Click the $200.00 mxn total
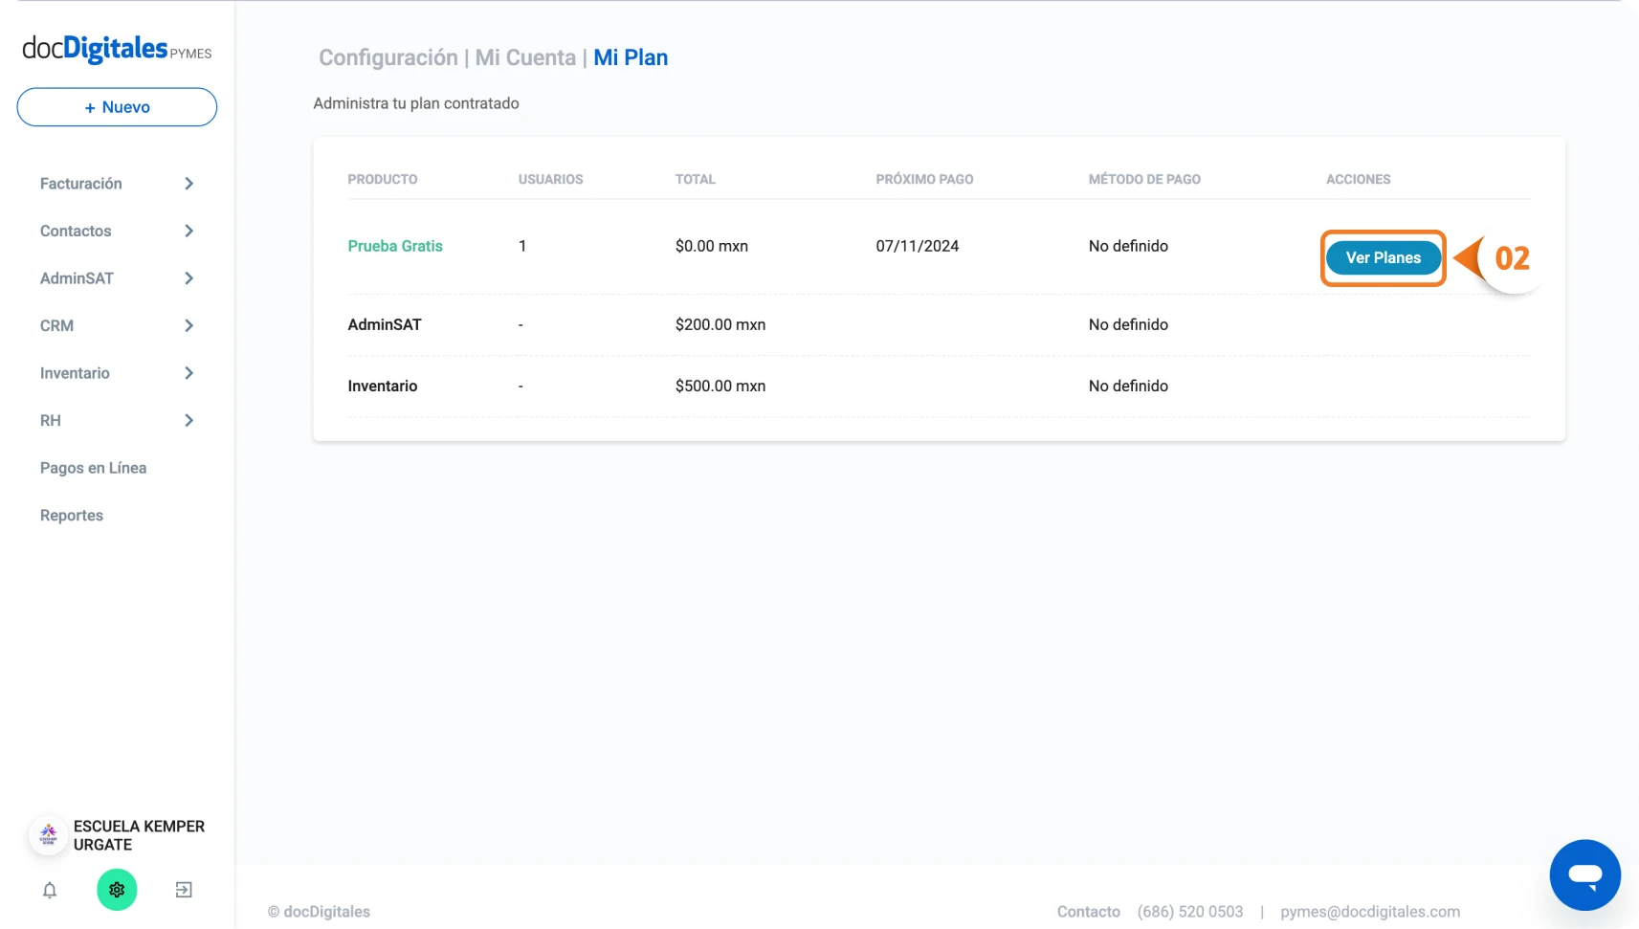 pyautogui.click(x=720, y=324)
